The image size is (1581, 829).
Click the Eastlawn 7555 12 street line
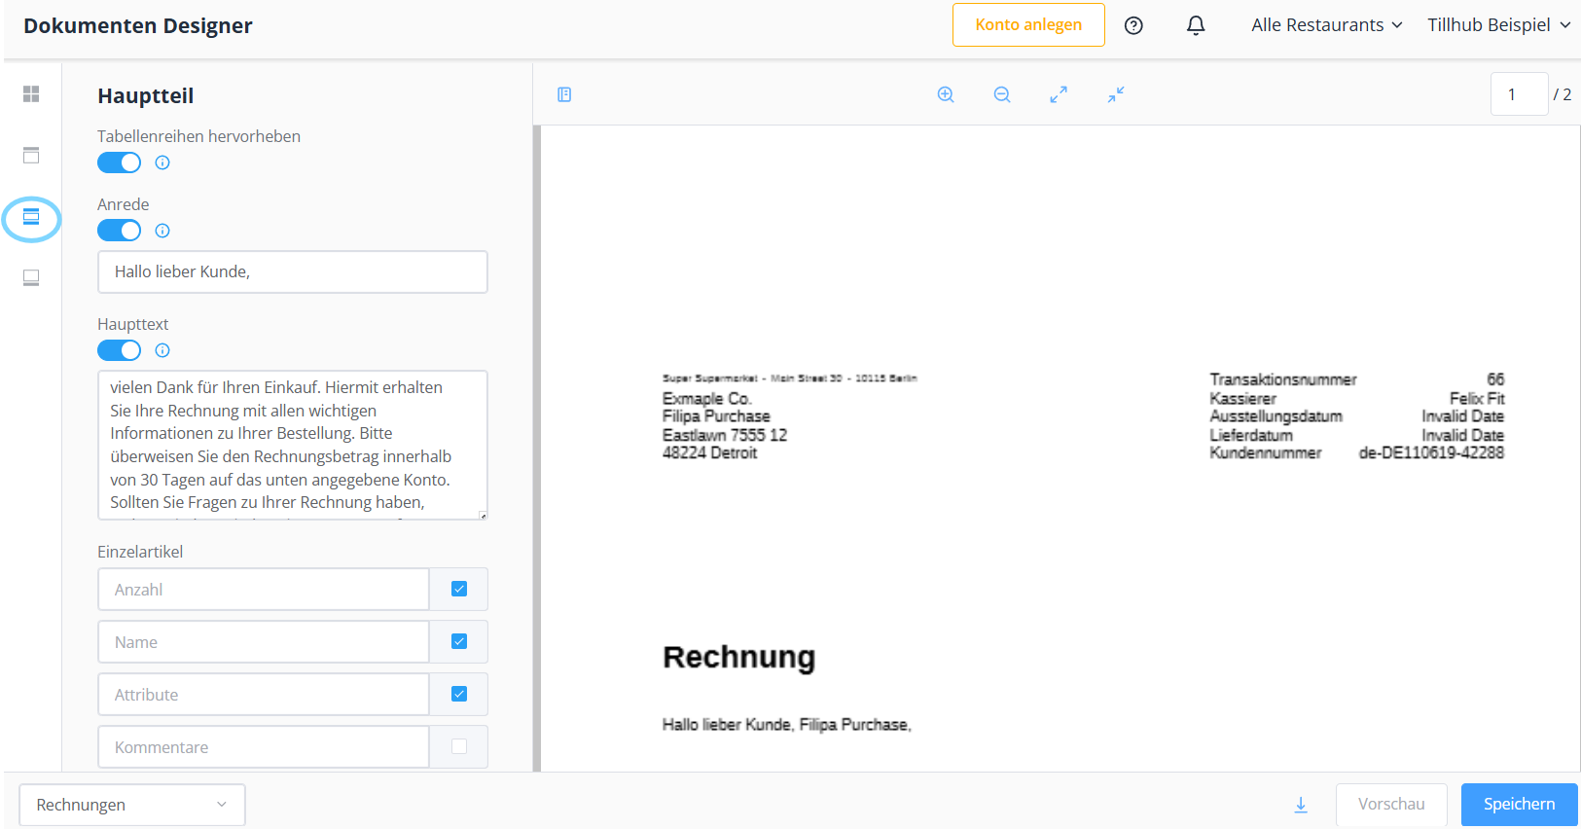click(x=725, y=435)
